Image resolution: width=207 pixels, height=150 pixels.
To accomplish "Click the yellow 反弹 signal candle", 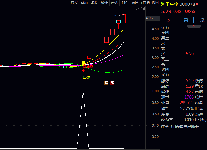I will click(x=83, y=63).
